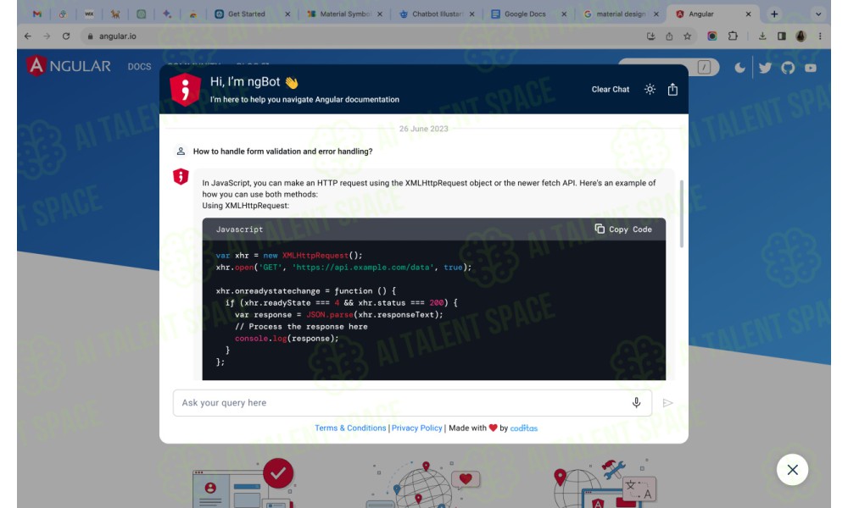Go forward to the next page

tap(47, 36)
